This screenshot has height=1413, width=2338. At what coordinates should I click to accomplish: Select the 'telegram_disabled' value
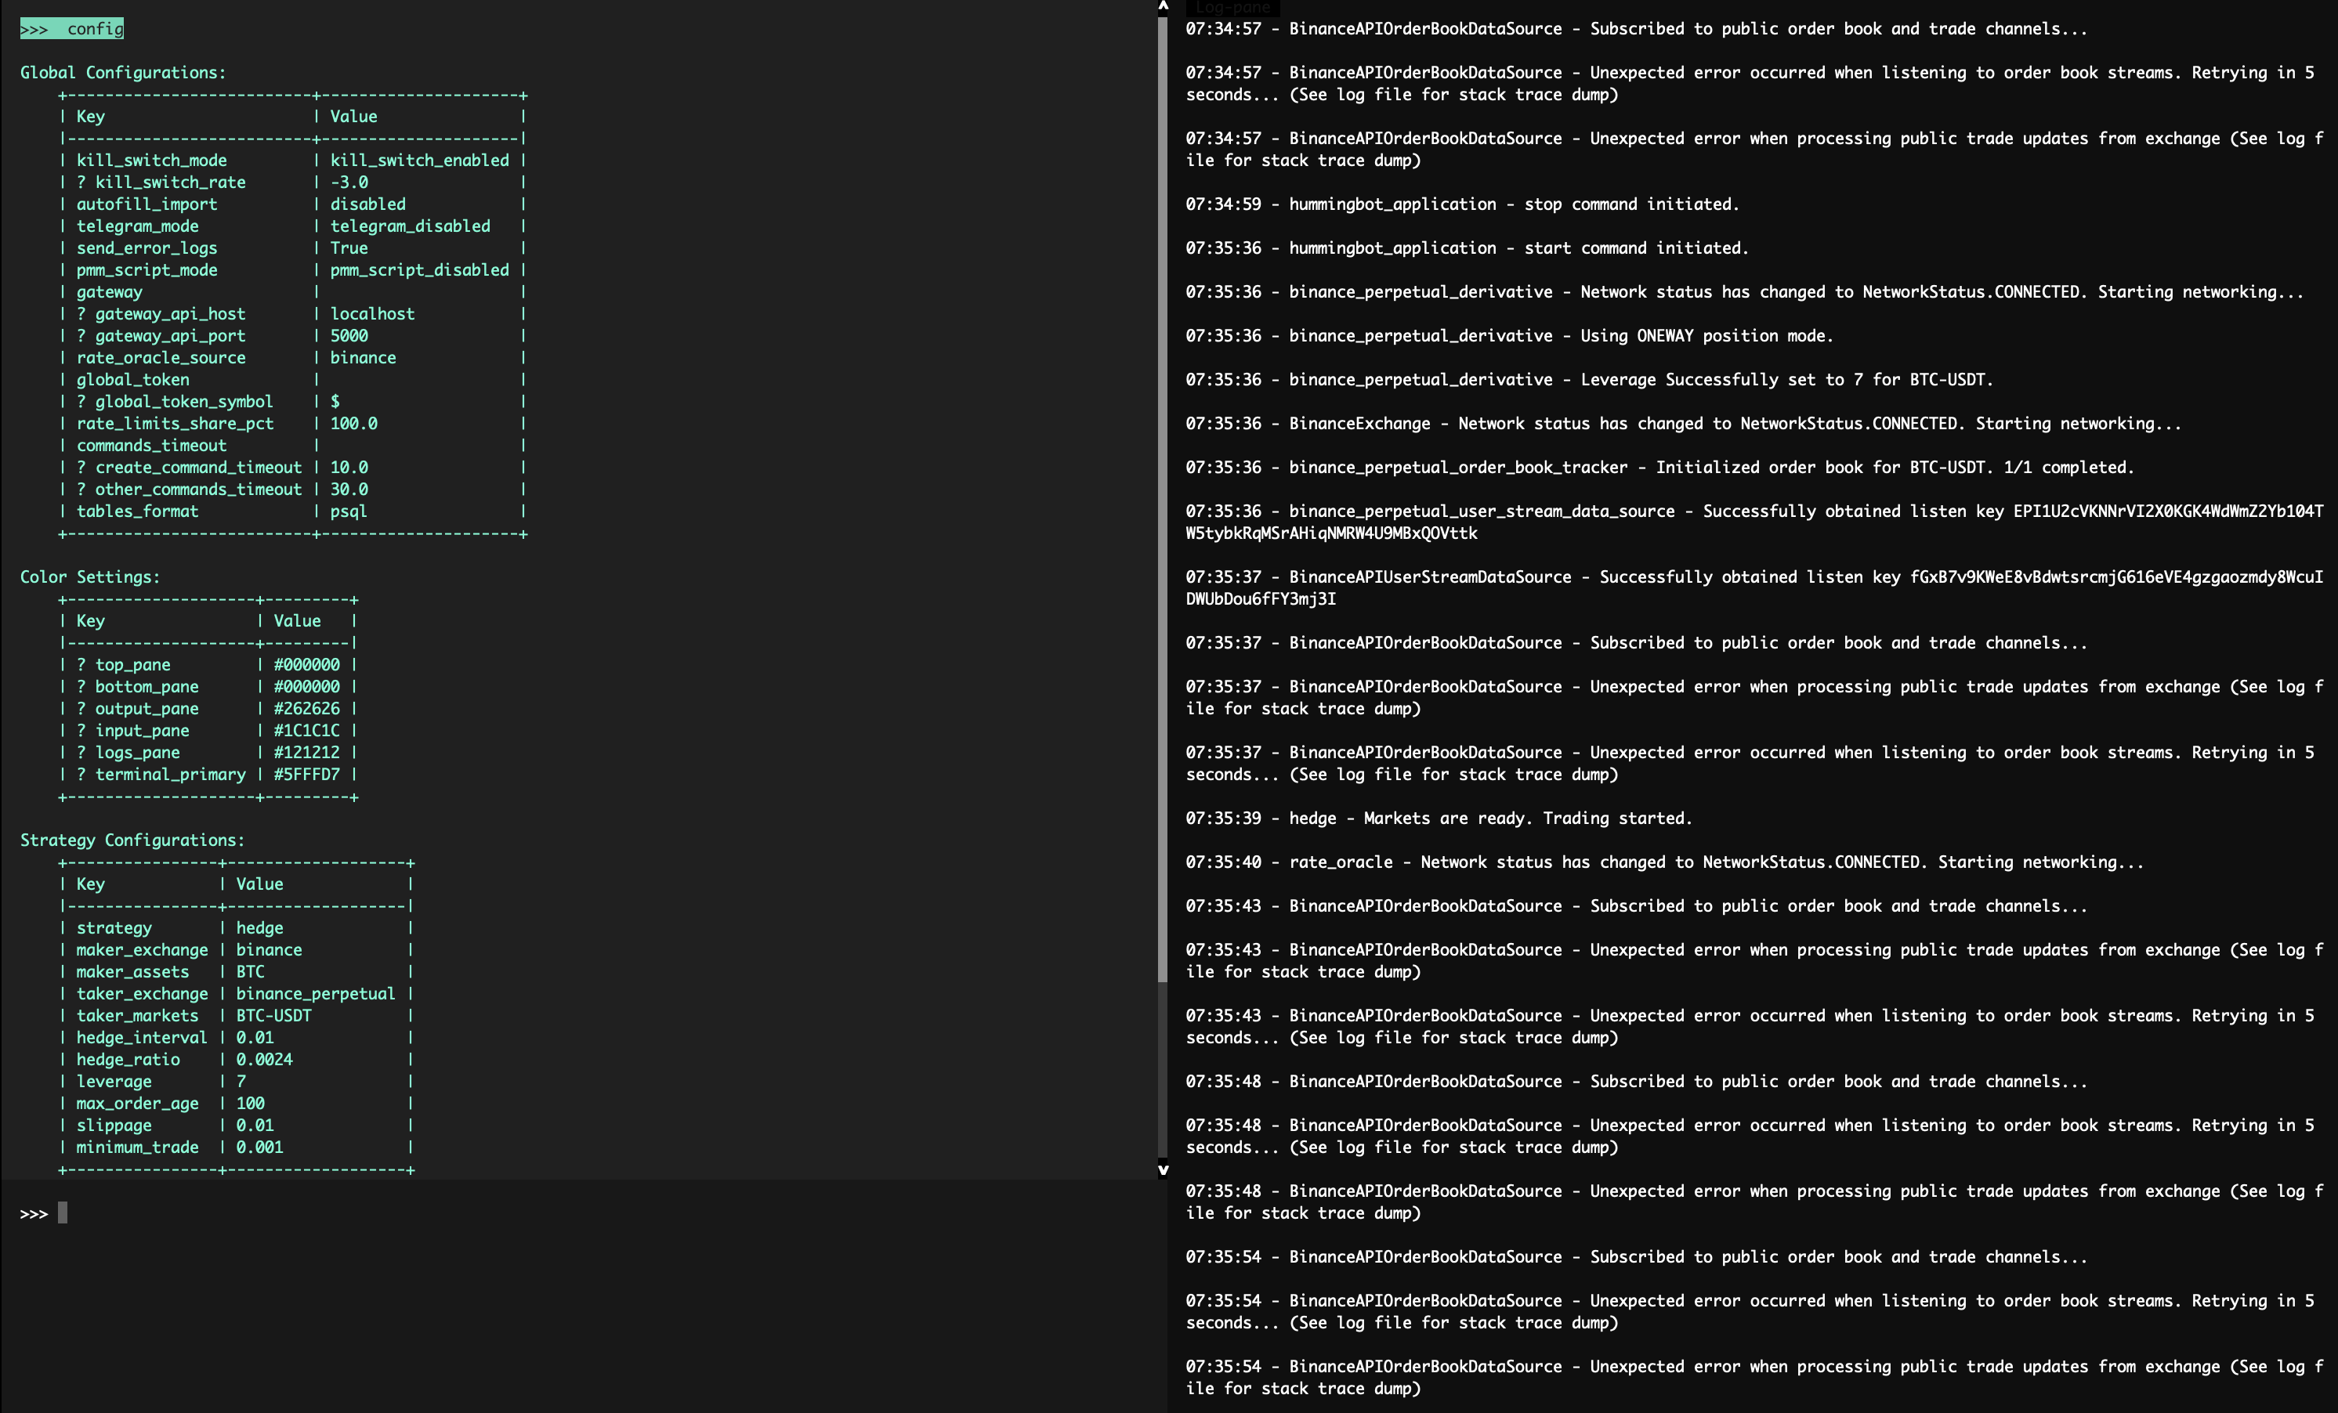[x=410, y=226]
